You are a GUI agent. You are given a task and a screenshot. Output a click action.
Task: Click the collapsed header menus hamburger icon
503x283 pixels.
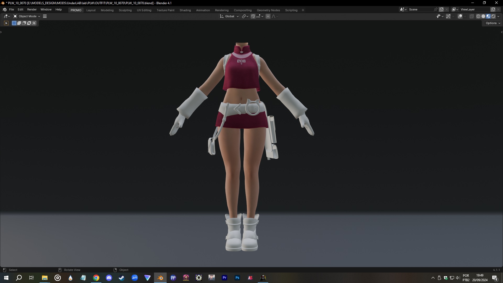[45, 16]
